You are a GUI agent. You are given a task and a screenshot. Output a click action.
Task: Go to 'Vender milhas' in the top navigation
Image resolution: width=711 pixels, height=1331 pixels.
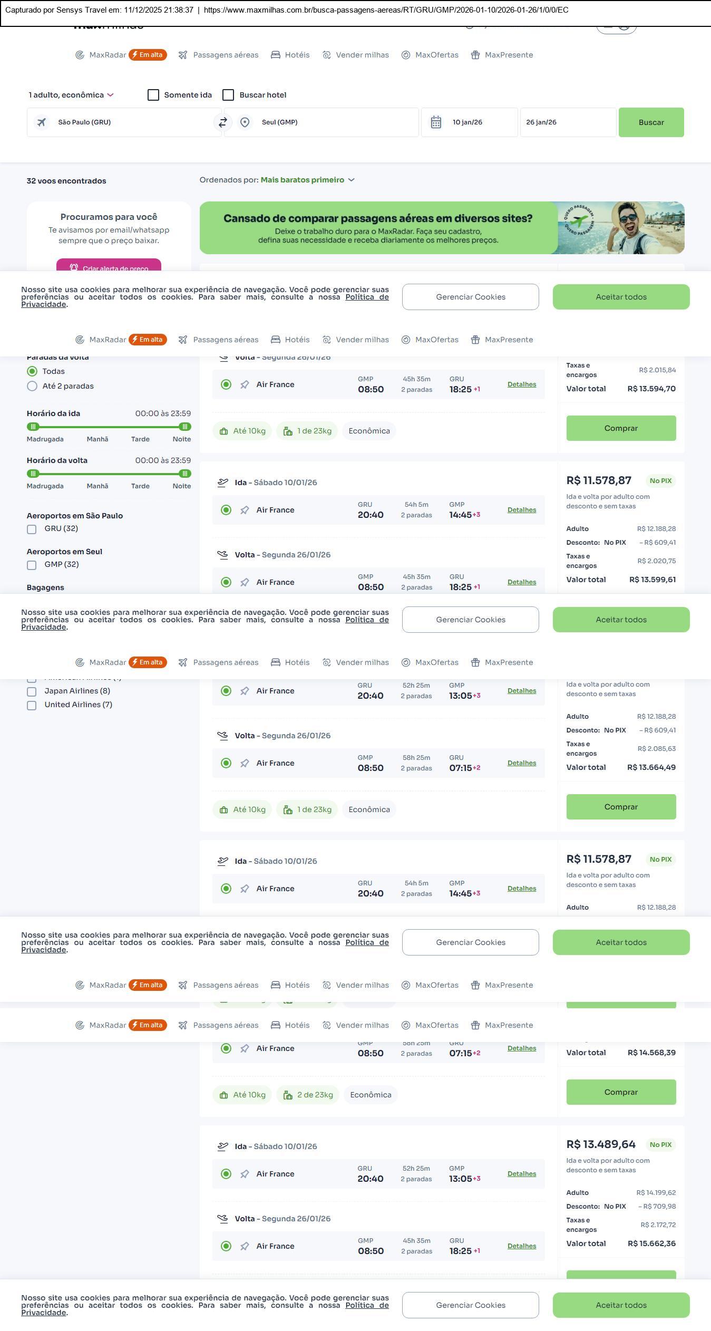coord(362,55)
